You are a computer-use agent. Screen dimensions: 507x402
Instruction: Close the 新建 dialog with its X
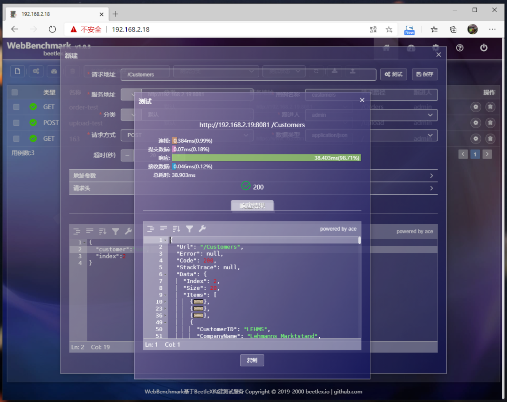[x=438, y=54]
